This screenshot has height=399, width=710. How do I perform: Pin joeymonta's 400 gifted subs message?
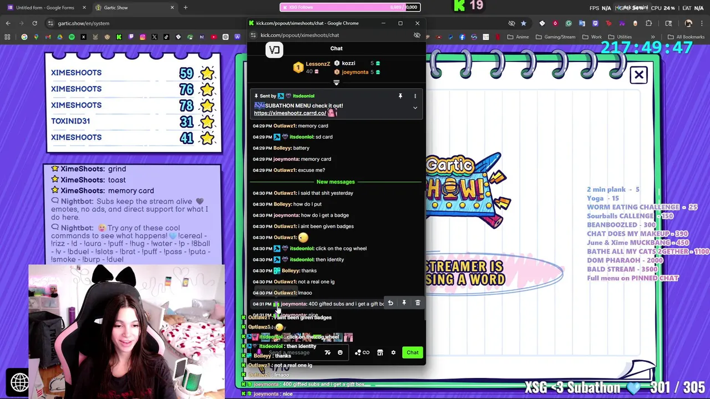(x=404, y=303)
